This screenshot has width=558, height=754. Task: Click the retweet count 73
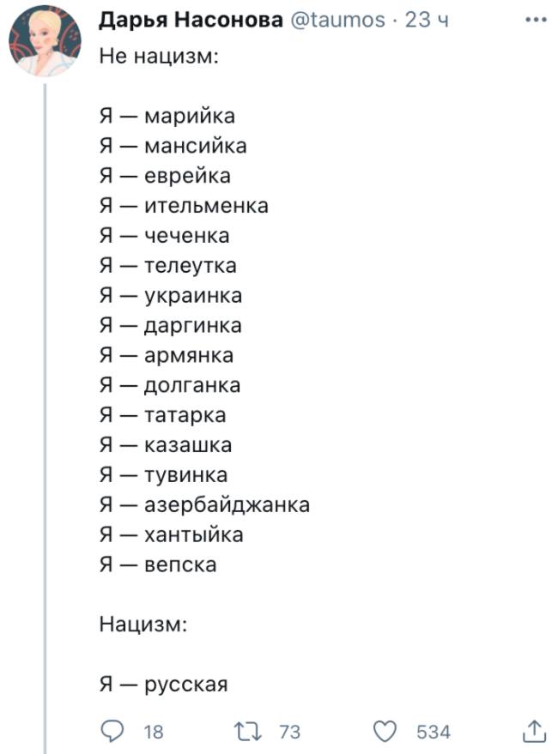point(290,732)
